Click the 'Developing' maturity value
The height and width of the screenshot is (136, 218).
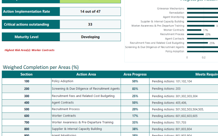pos(90,37)
